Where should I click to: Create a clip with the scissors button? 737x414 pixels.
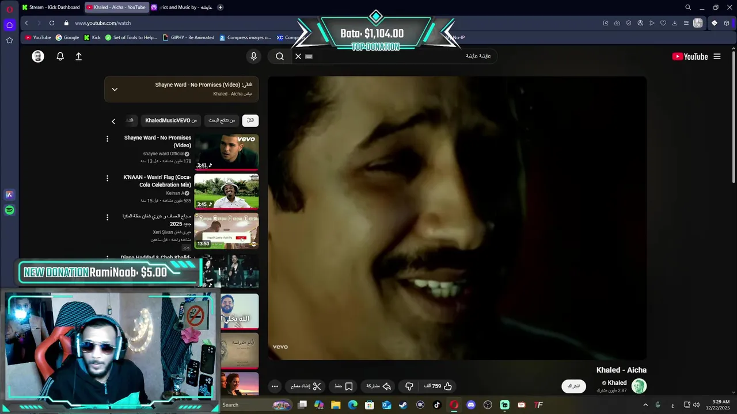click(x=306, y=386)
